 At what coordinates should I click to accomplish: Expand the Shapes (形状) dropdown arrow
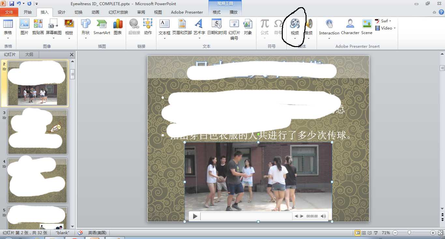pos(86,38)
